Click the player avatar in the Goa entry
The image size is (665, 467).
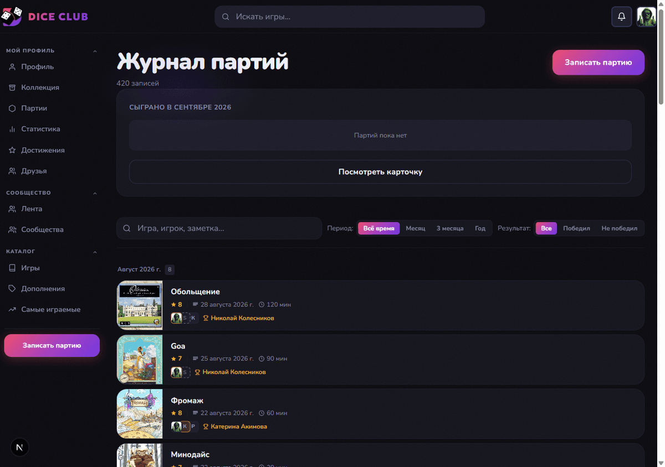pyautogui.click(x=176, y=372)
